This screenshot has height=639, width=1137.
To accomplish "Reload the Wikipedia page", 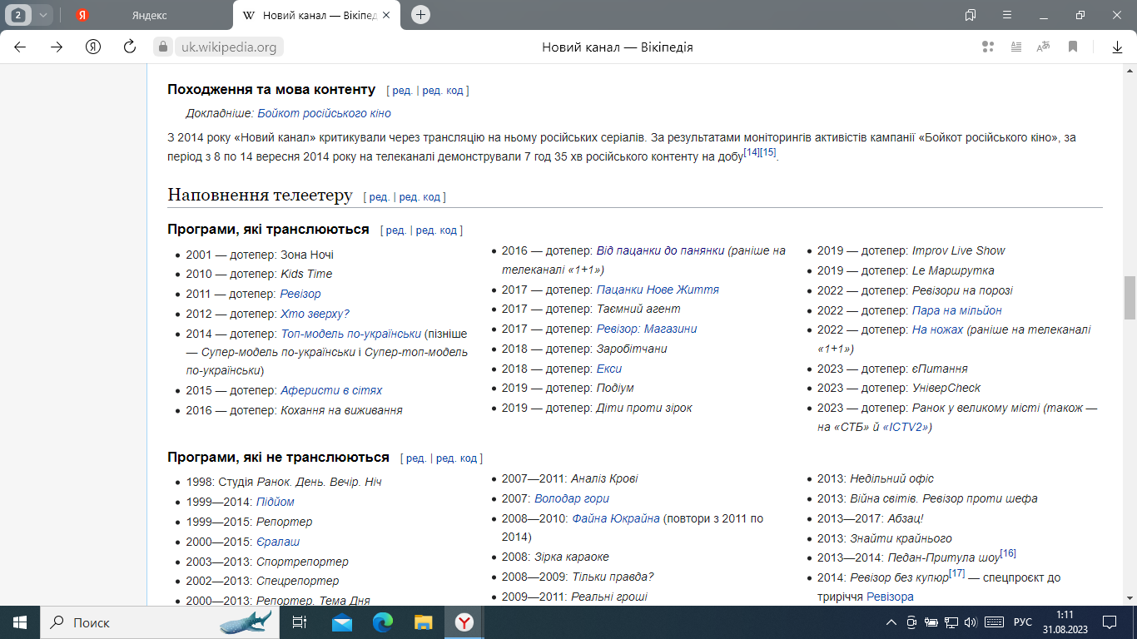I will (x=130, y=47).
